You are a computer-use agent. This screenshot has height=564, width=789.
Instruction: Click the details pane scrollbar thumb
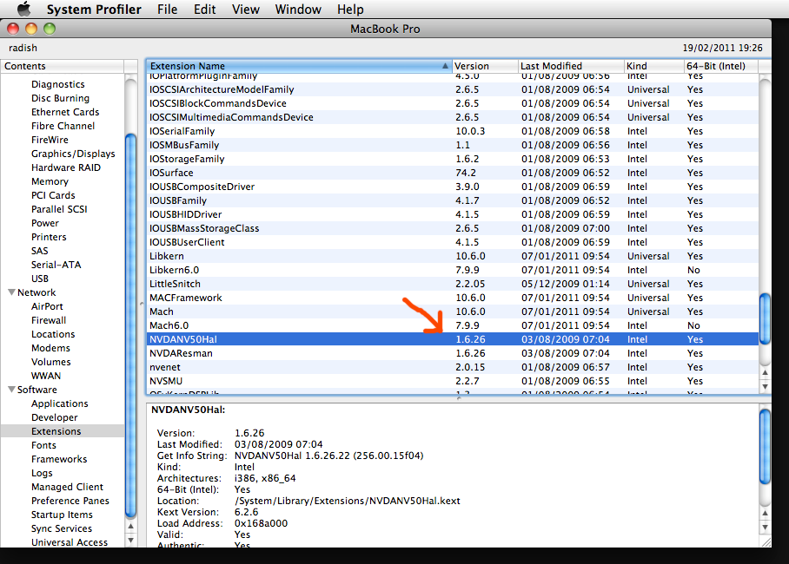coord(765,447)
